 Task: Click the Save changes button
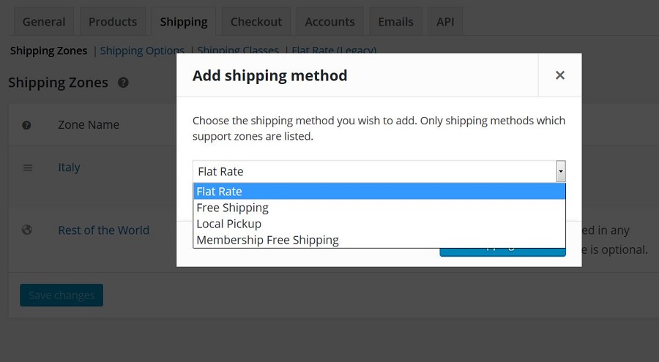coord(62,295)
